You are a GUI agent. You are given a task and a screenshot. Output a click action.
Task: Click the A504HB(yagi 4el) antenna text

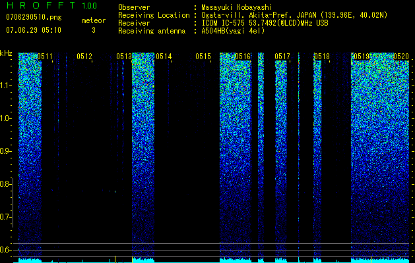point(233,31)
